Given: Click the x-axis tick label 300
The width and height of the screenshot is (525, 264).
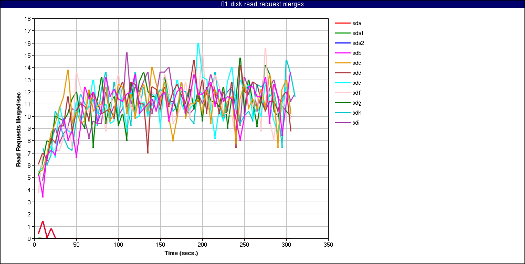Looking at the screenshot, I should click(286, 245).
